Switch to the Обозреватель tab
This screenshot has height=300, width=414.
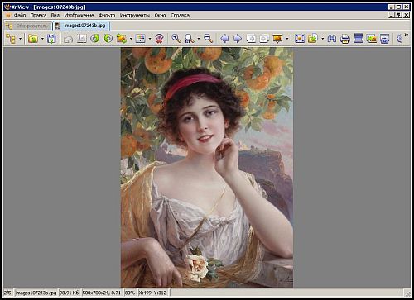coord(28,26)
